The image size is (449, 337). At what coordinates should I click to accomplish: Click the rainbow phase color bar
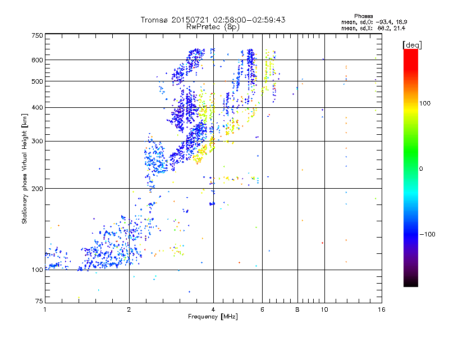411,168
